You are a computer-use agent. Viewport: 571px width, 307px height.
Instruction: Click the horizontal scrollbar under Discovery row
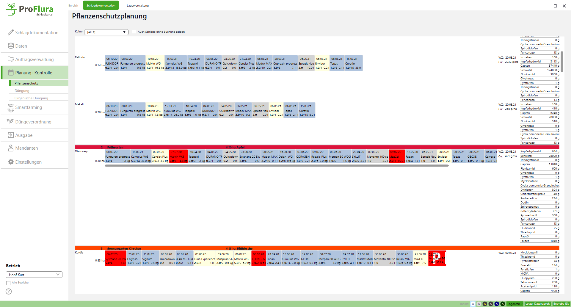point(277,166)
